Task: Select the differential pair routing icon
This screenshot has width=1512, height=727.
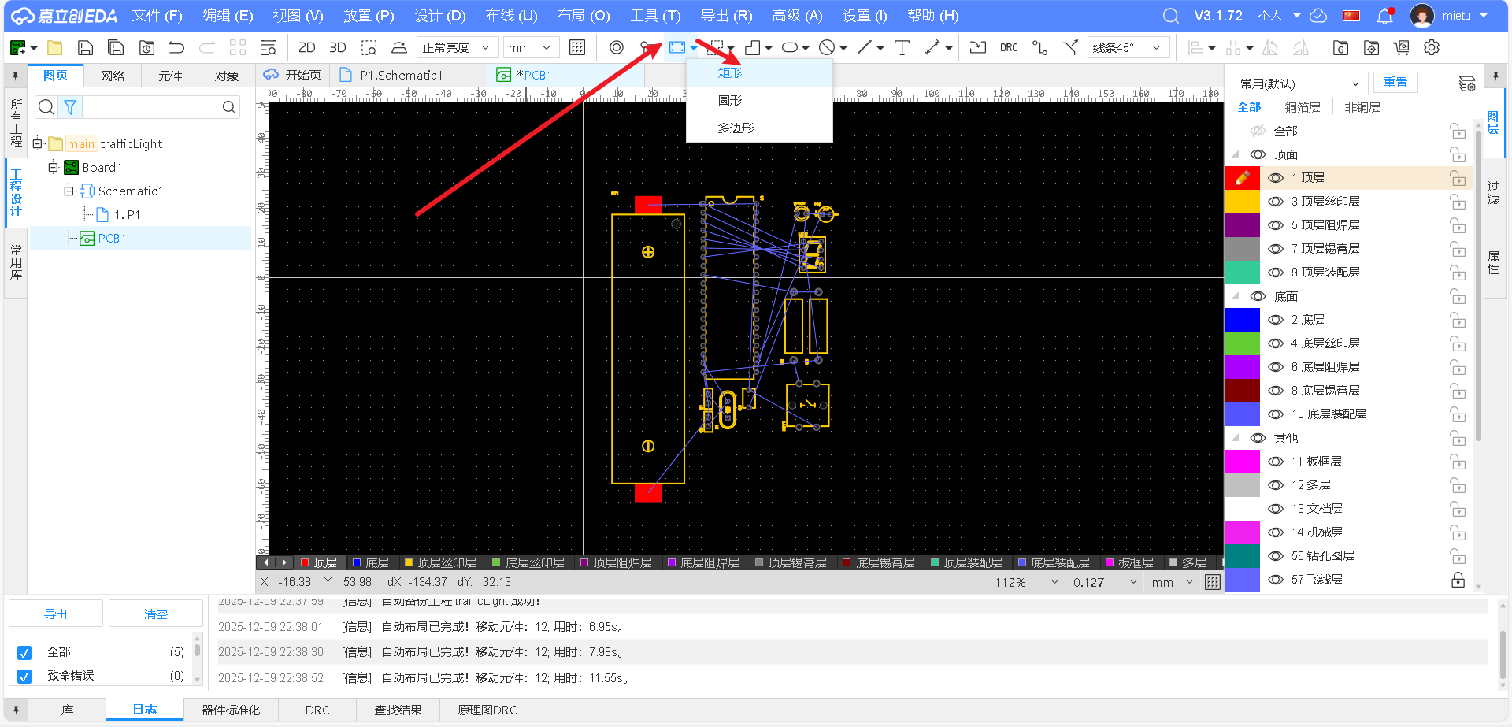Action: coord(1070,48)
